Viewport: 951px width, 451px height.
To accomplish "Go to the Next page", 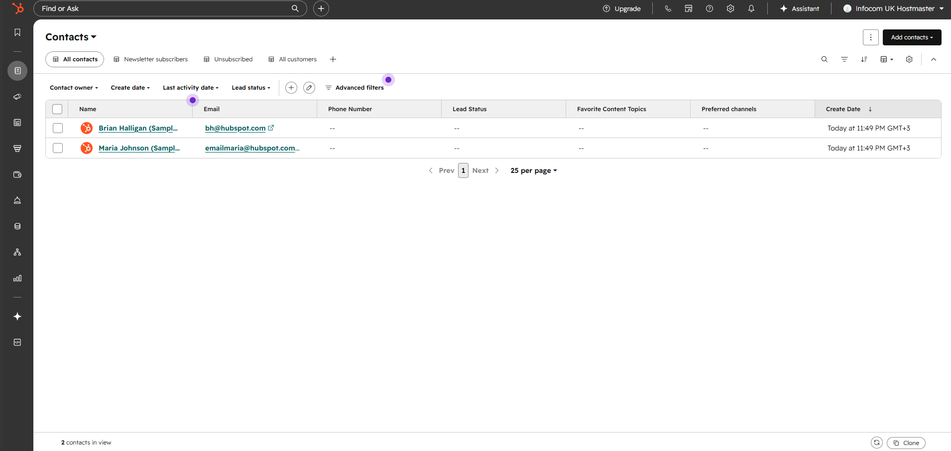I will pos(485,170).
